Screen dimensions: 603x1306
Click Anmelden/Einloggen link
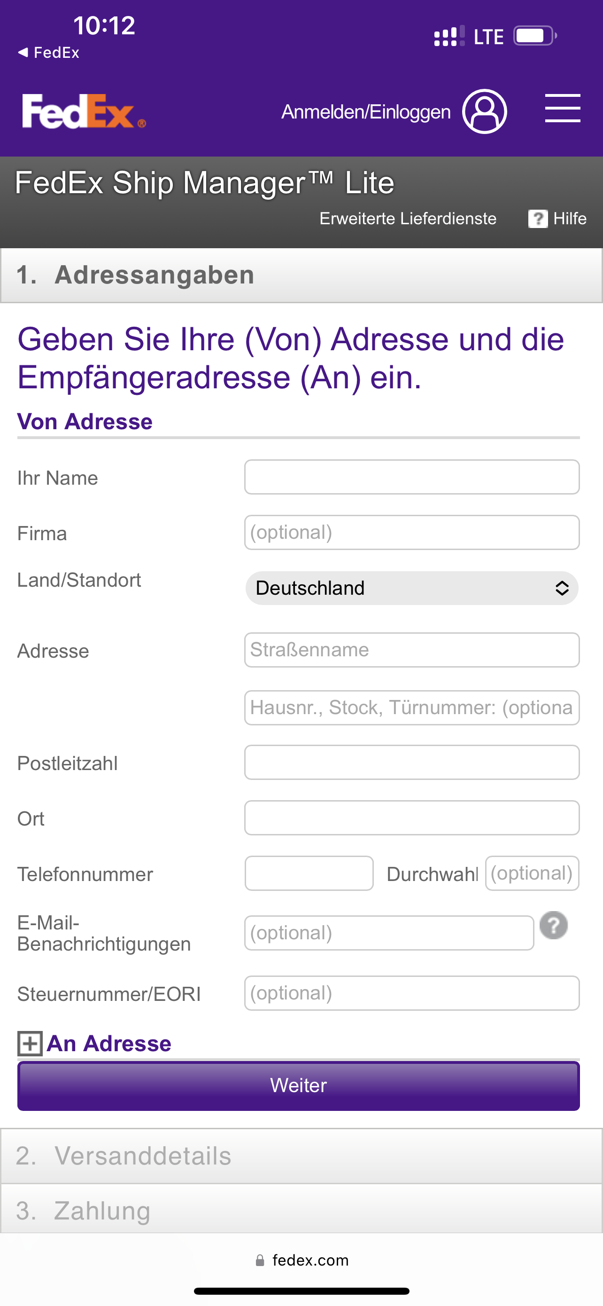pos(365,111)
